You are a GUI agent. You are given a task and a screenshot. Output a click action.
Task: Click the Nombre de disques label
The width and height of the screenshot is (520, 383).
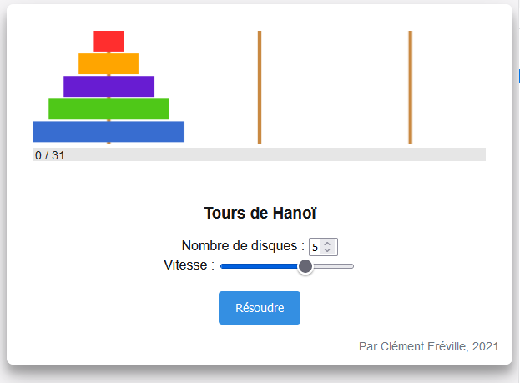pos(243,245)
